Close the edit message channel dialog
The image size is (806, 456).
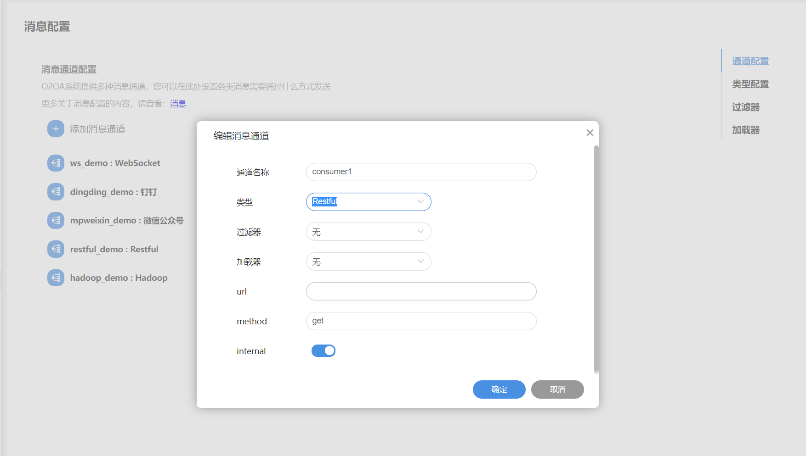(x=590, y=133)
